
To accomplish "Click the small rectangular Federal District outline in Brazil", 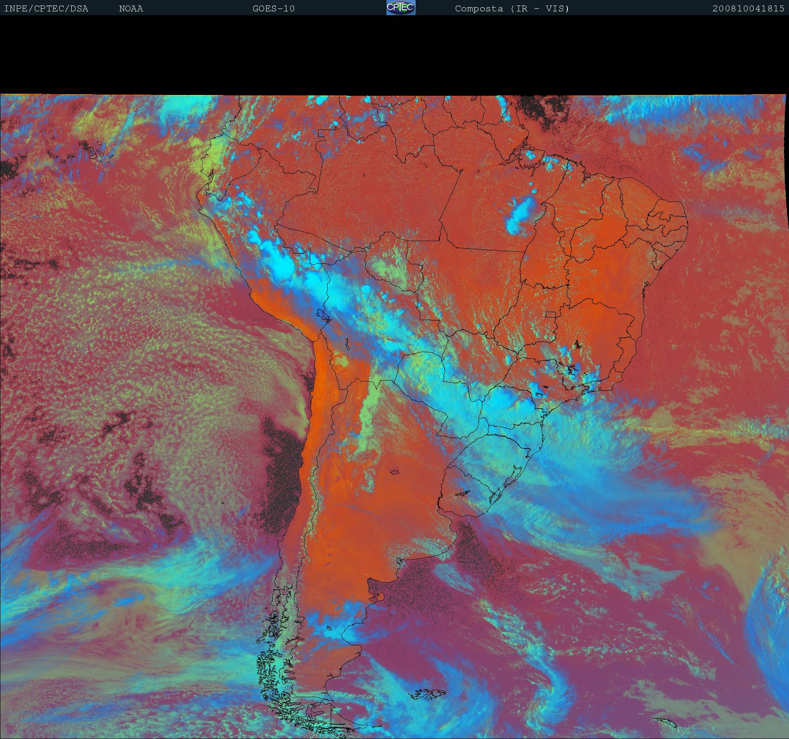I will [x=550, y=314].
